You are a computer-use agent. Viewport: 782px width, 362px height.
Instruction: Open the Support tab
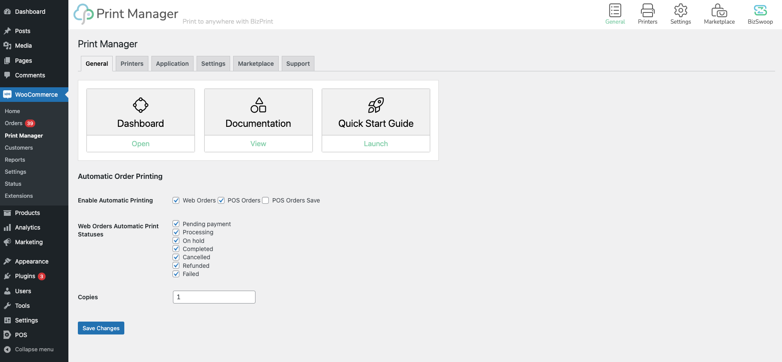298,64
